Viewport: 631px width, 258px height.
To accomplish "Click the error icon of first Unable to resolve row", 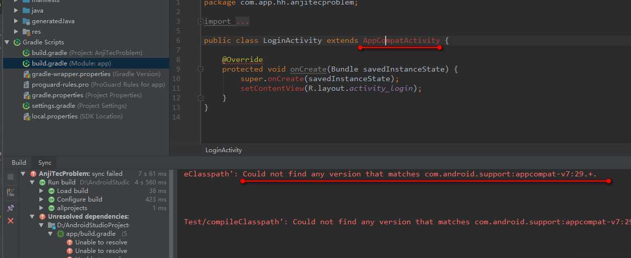I will [x=70, y=242].
